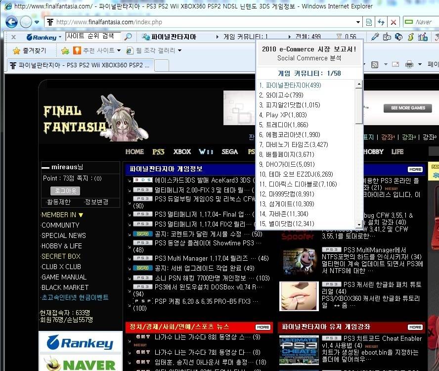Open the print options dropdown arrow

(x=420, y=65)
